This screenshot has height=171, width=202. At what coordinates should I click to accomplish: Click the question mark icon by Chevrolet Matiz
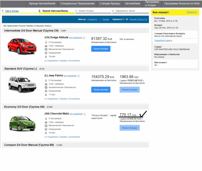(x=84, y=114)
